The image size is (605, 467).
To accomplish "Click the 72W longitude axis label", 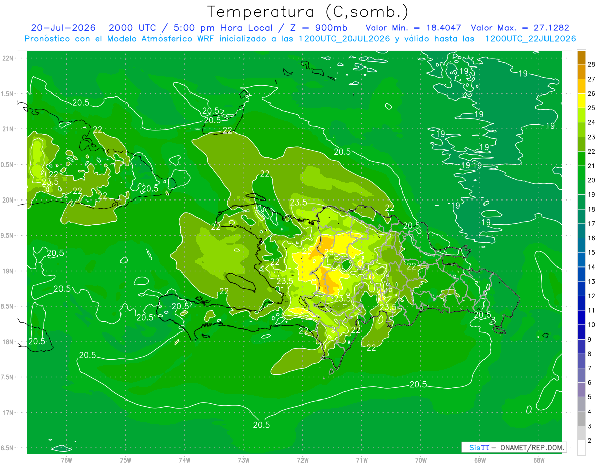I will [x=302, y=460].
